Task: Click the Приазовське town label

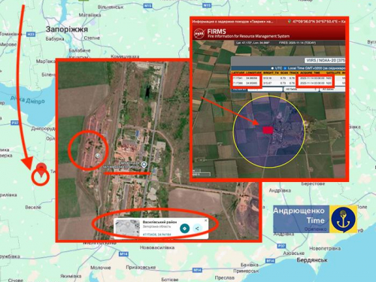Action: point(141,267)
